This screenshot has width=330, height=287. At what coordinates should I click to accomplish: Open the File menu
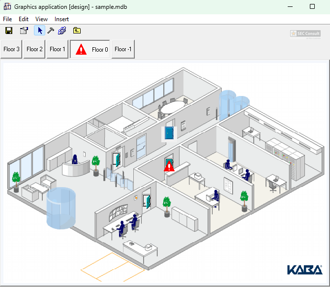tap(7, 19)
